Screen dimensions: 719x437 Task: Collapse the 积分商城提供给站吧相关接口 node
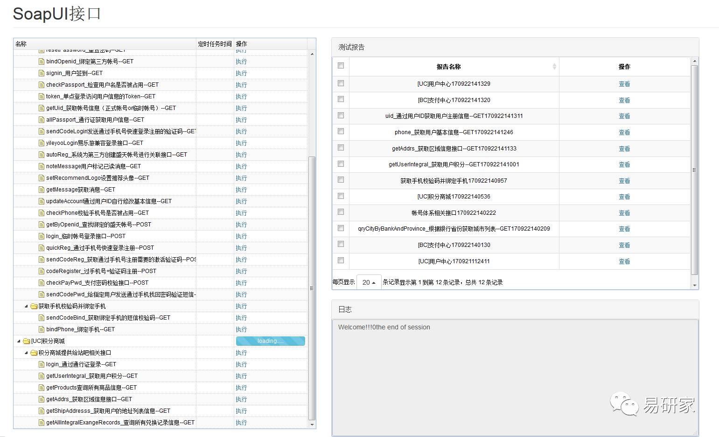pyautogui.click(x=26, y=353)
